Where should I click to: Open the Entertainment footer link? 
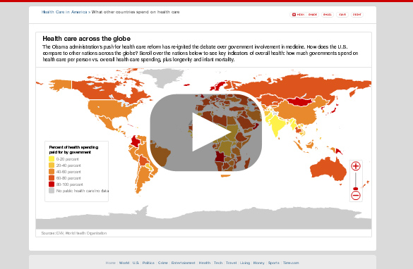pyautogui.click(x=184, y=263)
